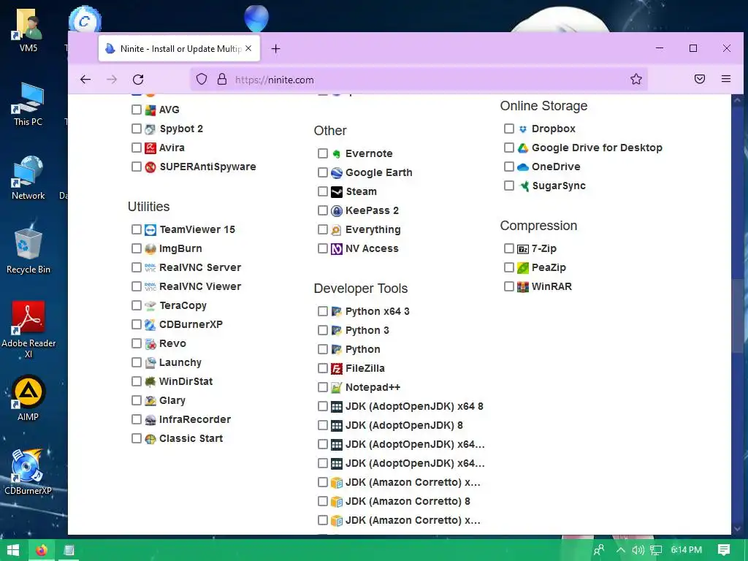Check the Everything search tool checkbox

pos(323,230)
